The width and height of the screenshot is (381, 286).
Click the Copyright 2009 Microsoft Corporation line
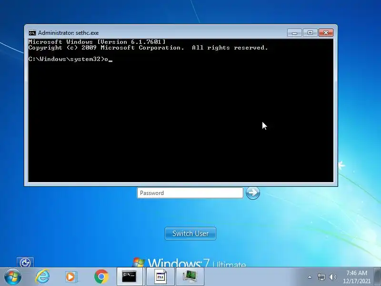pyautogui.click(x=148, y=48)
